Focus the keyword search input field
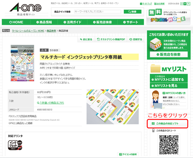The image size is (193, 158). click(x=97, y=12)
